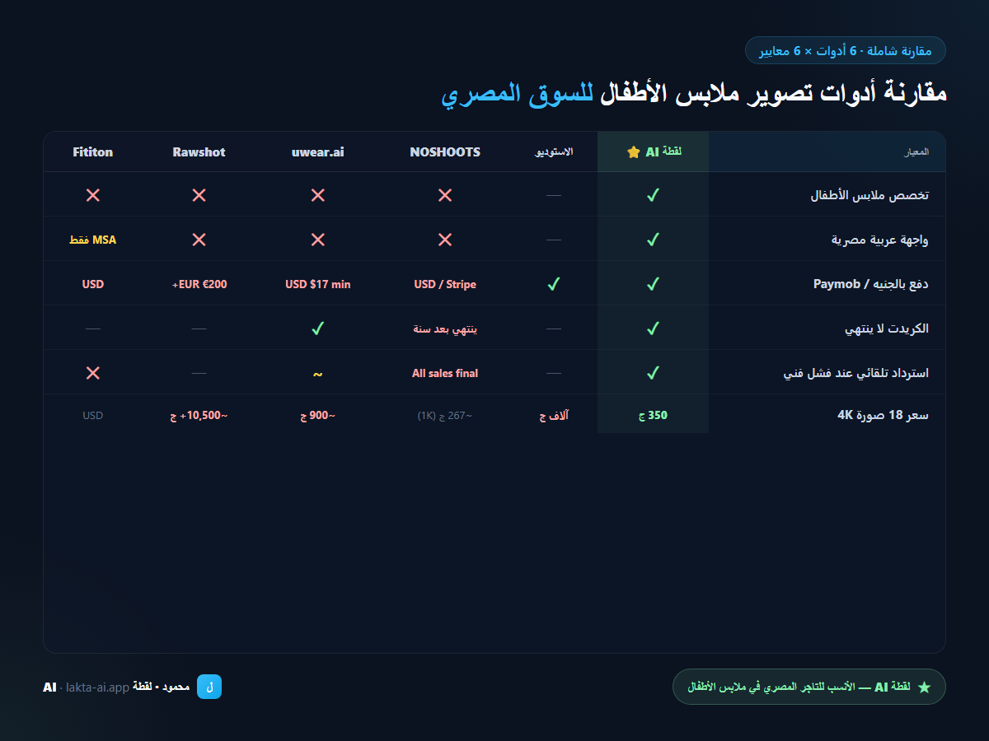Click Fititon USD cell in price row
This screenshot has height=741, width=989.
pos(93,415)
